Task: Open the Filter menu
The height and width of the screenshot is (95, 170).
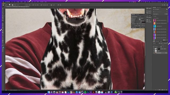Action: pyautogui.click(x=32, y=2)
